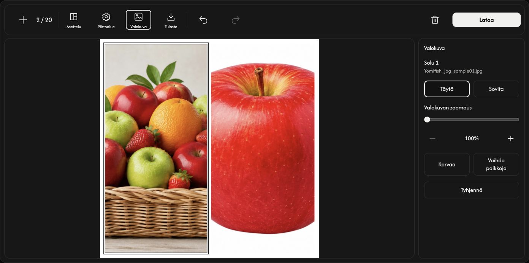This screenshot has width=529, height=263.
Task: Select the red apple photo cell
Action: coord(263,148)
